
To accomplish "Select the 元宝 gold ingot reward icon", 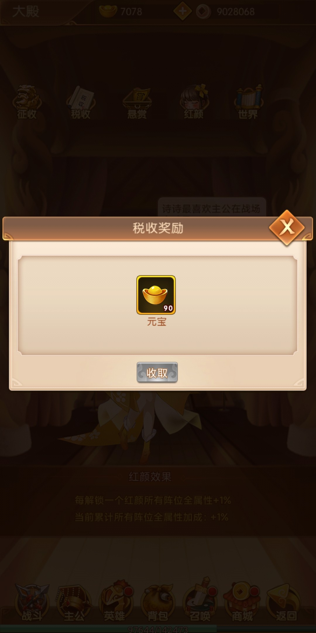I will 156,295.
